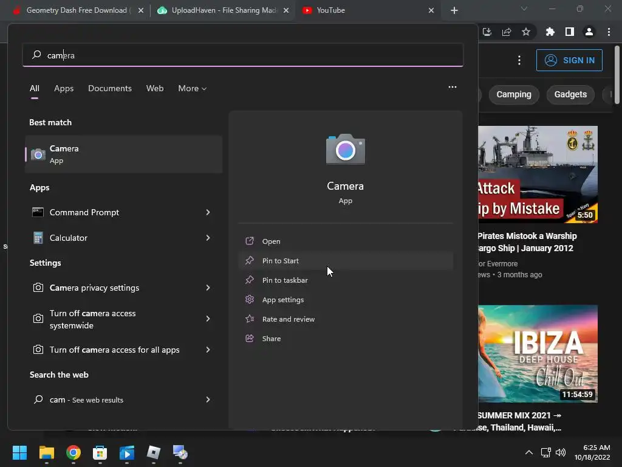The height and width of the screenshot is (467, 622).
Task: Open YouTube settings three-dot menu
Action: coord(519,60)
